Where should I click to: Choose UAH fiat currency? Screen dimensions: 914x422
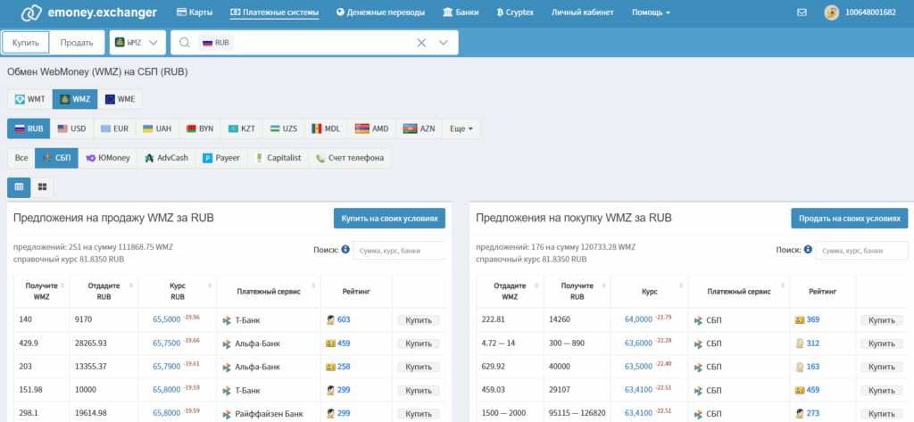[157, 128]
